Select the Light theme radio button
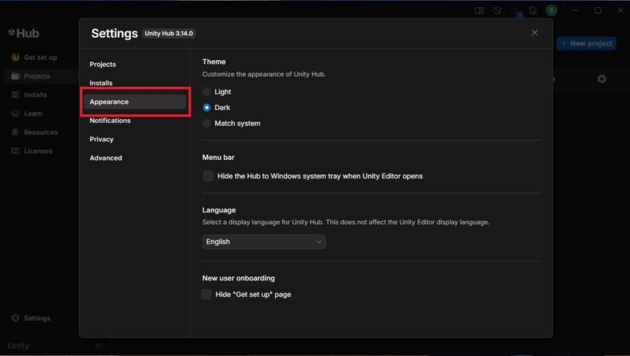The width and height of the screenshot is (630, 356). tap(207, 92)
